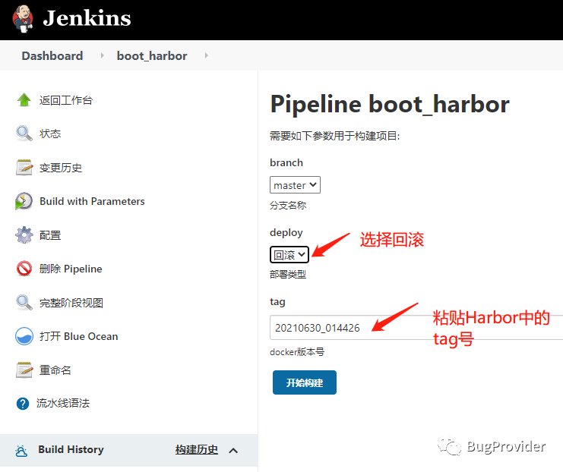Image resolution: width=563 pixels, height=472 pixels.
Task: Collapse the Build History chevron
Action: click(233, 450)
